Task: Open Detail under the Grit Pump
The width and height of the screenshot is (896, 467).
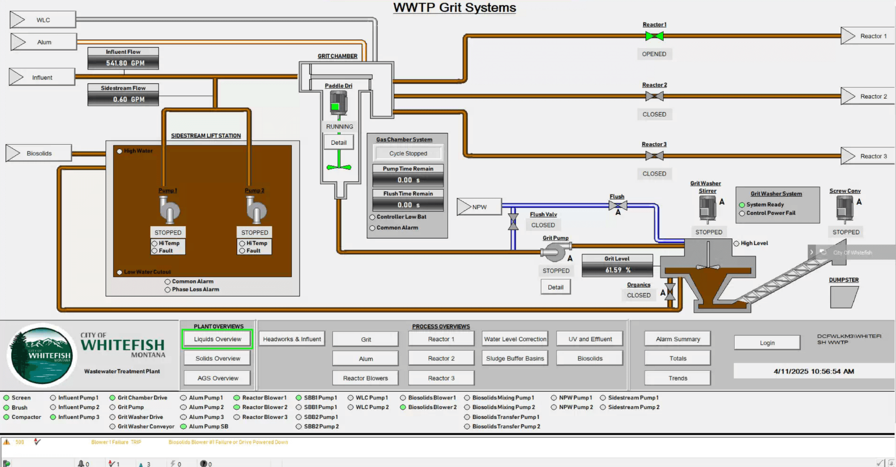Action: coord(556,287)
